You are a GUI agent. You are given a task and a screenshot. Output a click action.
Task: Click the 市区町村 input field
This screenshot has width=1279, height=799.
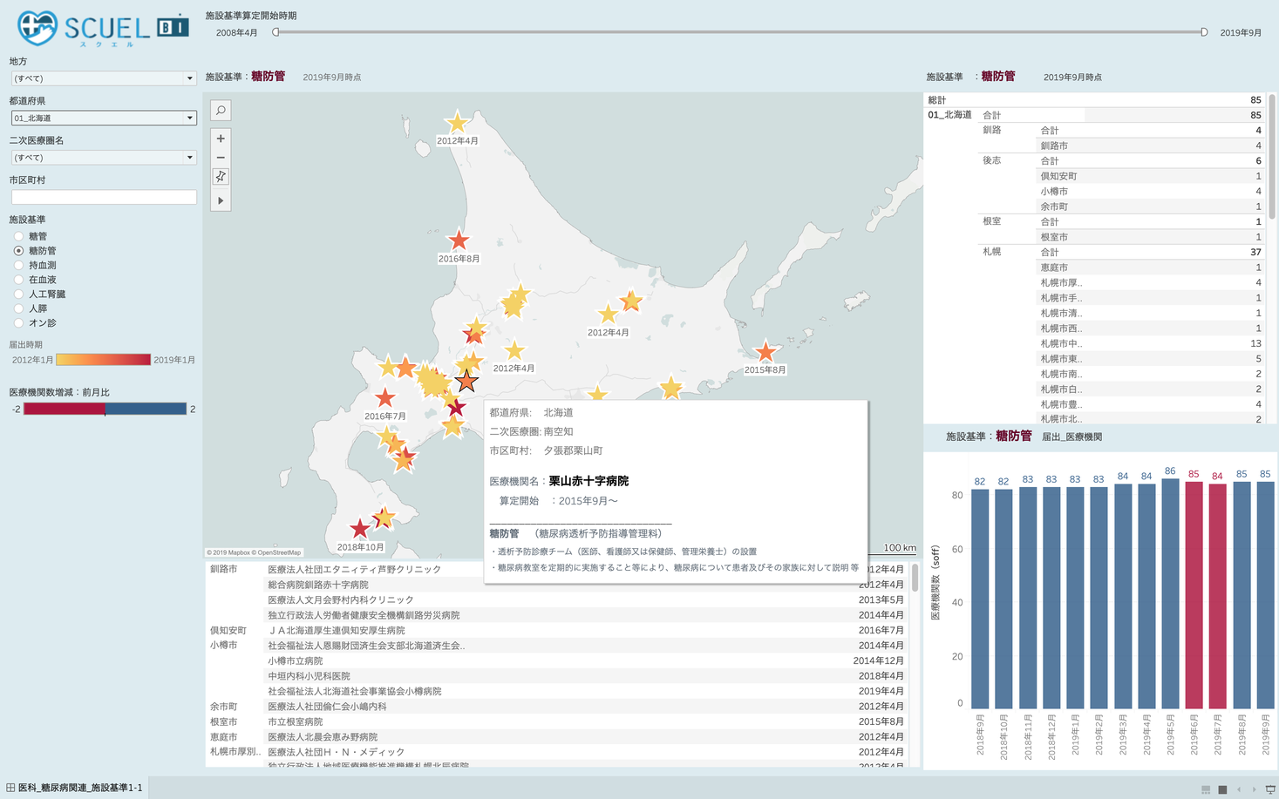pos(103,198)
